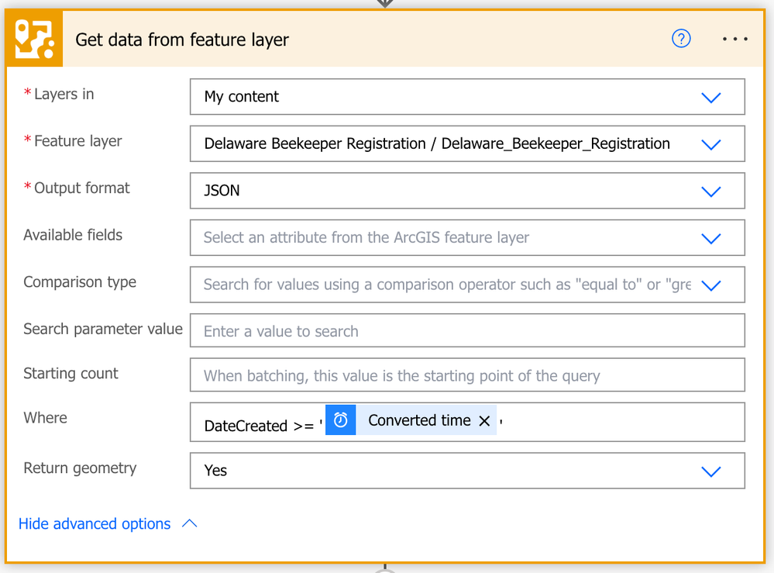Open the three-dot more options menu
Image resolution: width=774 pixels, height=573 pixels.
click(x=734, y=39)
